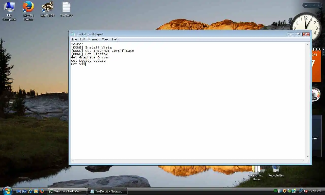Click in line '[DONE] Install Vista'
The width and height of the screenshot is (325, 195).
91,47
